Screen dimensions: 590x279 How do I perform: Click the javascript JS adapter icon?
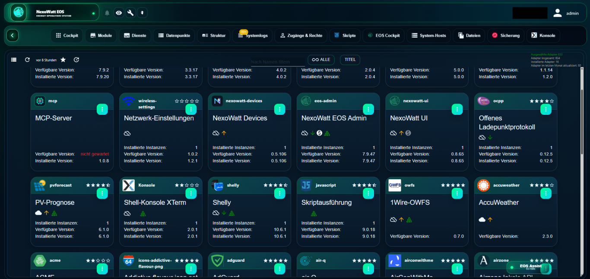tap(306, 185)
